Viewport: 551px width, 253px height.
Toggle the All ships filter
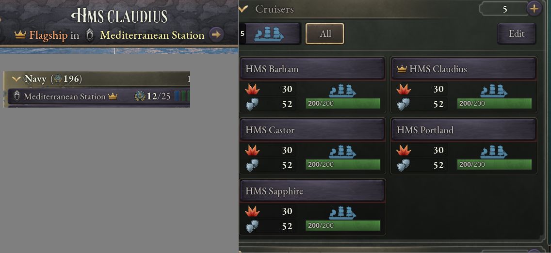(325, 34)
